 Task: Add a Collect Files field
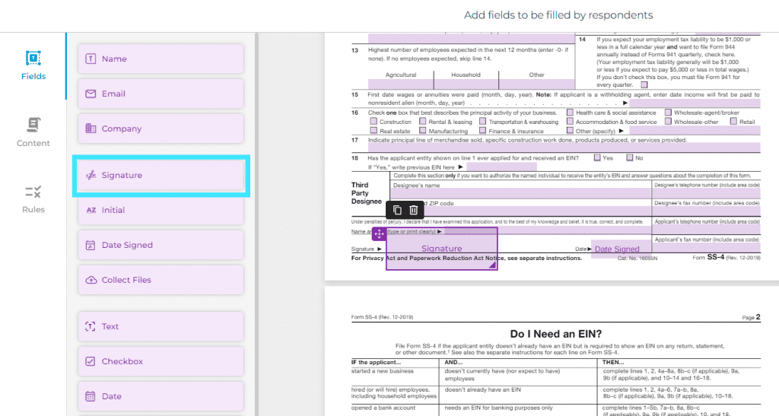click(161, 280)
